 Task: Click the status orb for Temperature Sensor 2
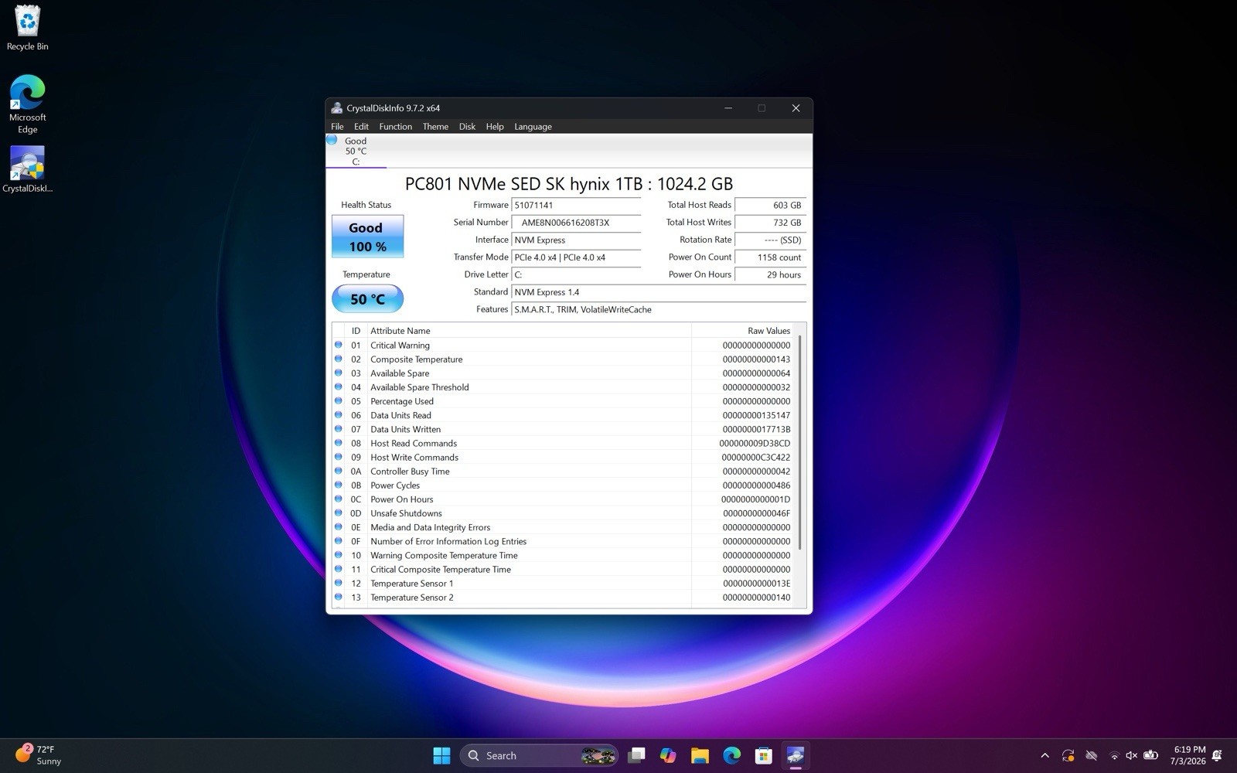339,597
